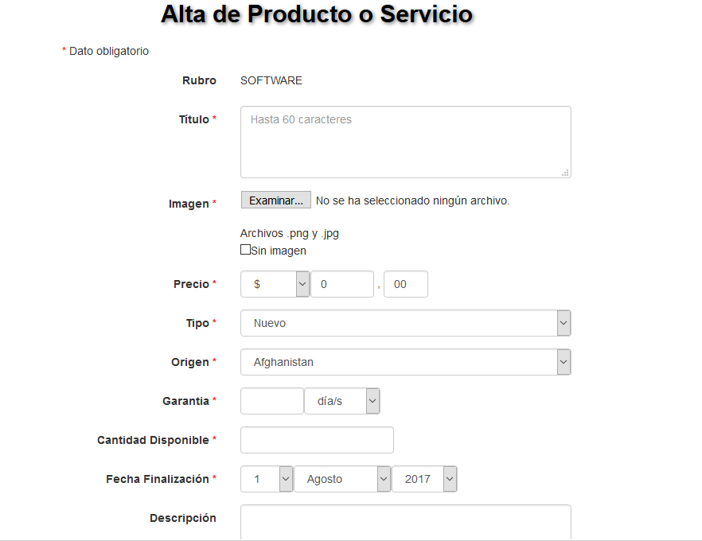Open the Fecha Finalización day dropdown

(267, 478)
